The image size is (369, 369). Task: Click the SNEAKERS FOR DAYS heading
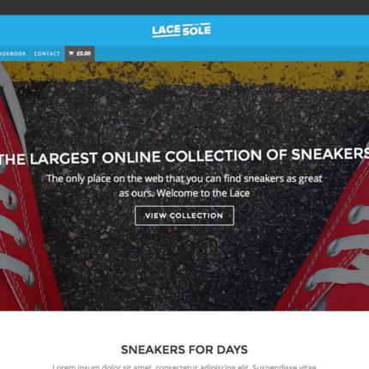point(184,349)
